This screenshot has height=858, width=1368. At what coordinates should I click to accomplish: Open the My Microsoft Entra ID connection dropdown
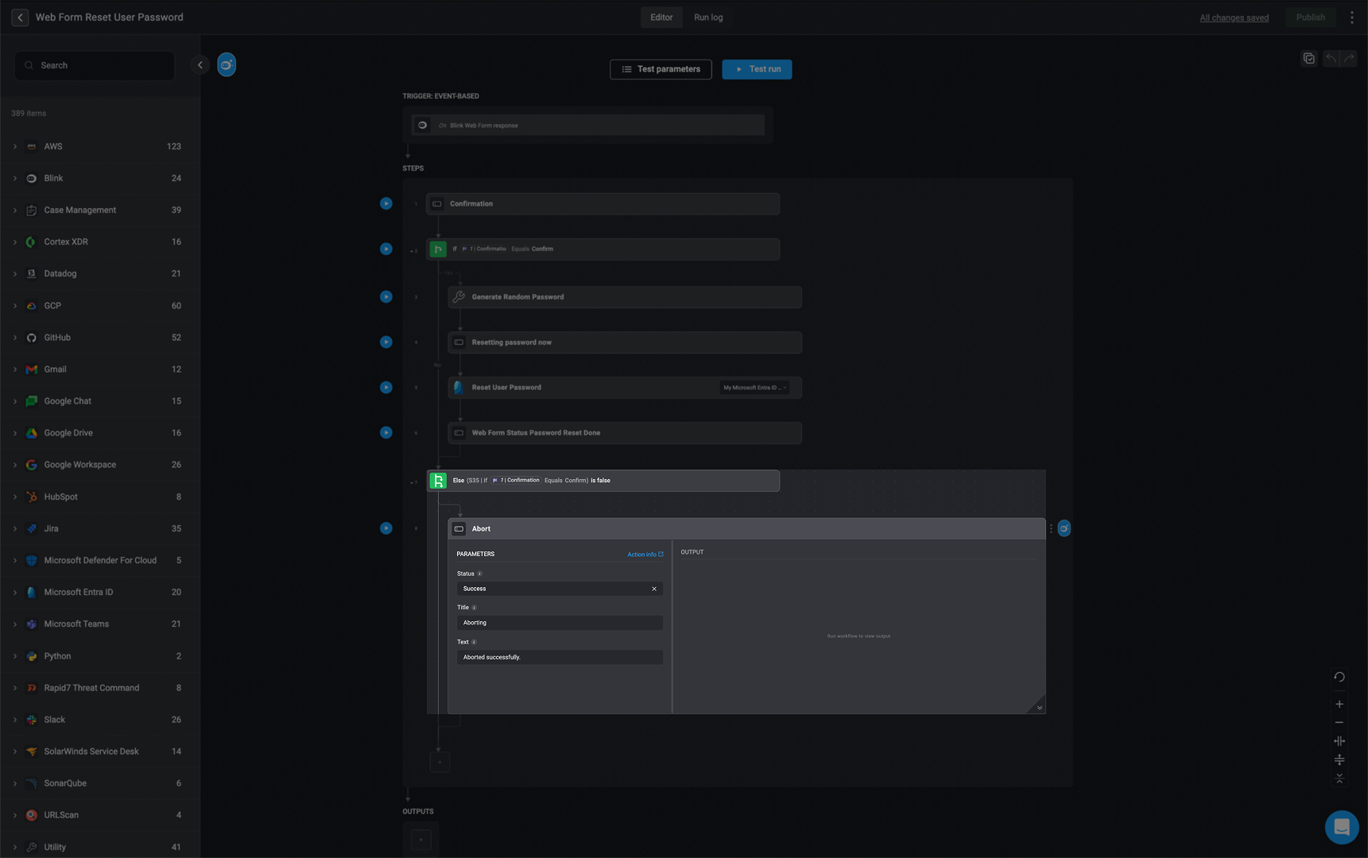tap(755, 388)
